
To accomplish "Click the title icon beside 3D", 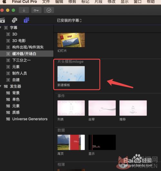I will [8, 34].
